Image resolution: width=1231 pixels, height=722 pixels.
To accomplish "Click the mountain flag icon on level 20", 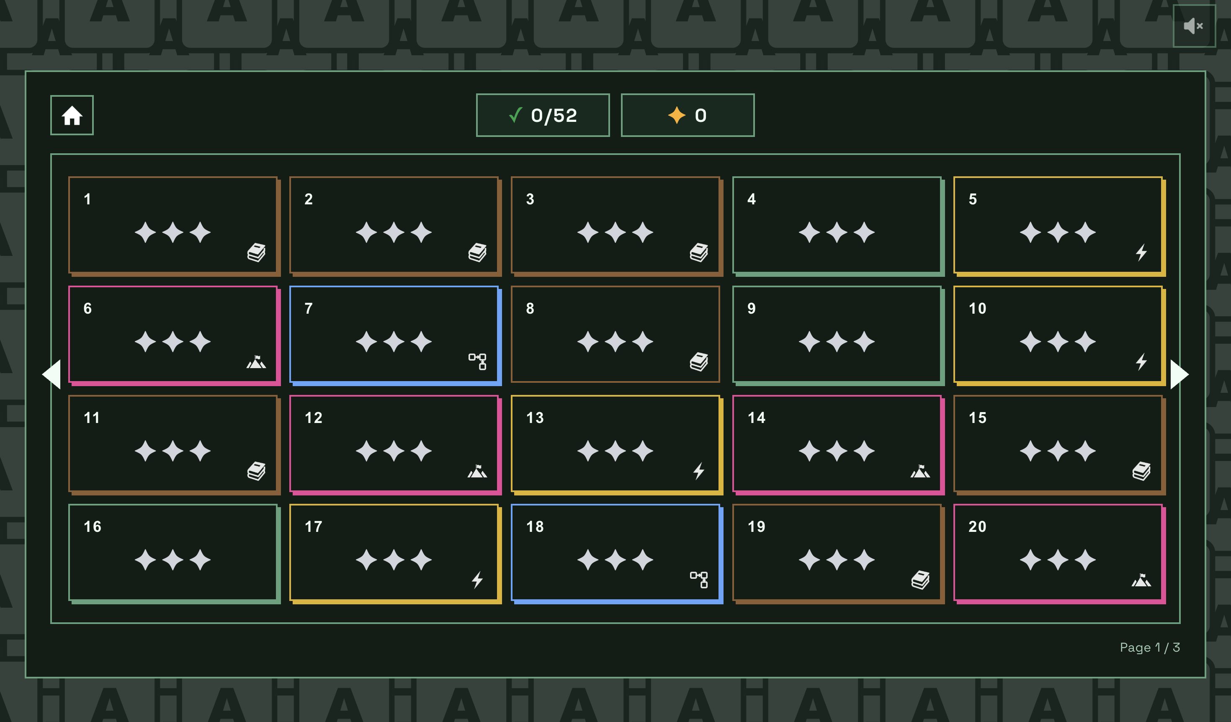I will (x=1141, y=580).
